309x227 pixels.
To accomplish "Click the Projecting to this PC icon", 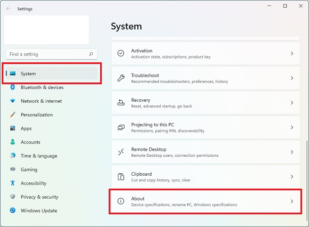I will tap(121, 127).
